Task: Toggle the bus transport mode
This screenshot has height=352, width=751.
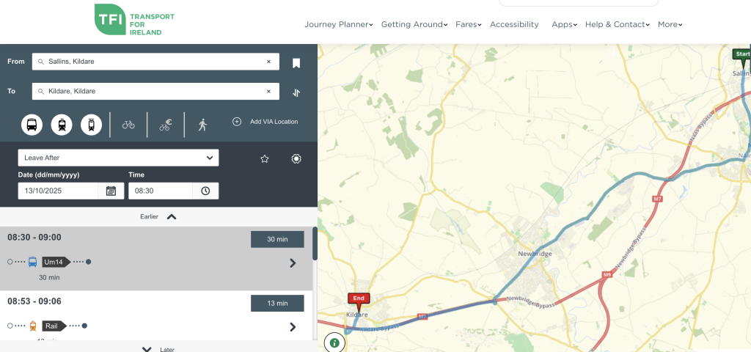Action: point(32,125)
